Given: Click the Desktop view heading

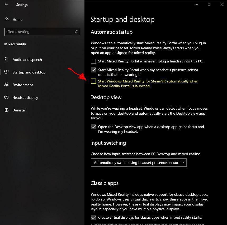Looking at the screenshot, I should pos(106,97).
